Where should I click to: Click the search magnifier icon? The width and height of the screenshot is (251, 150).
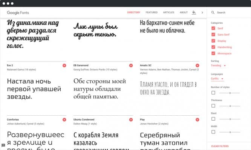213,12
